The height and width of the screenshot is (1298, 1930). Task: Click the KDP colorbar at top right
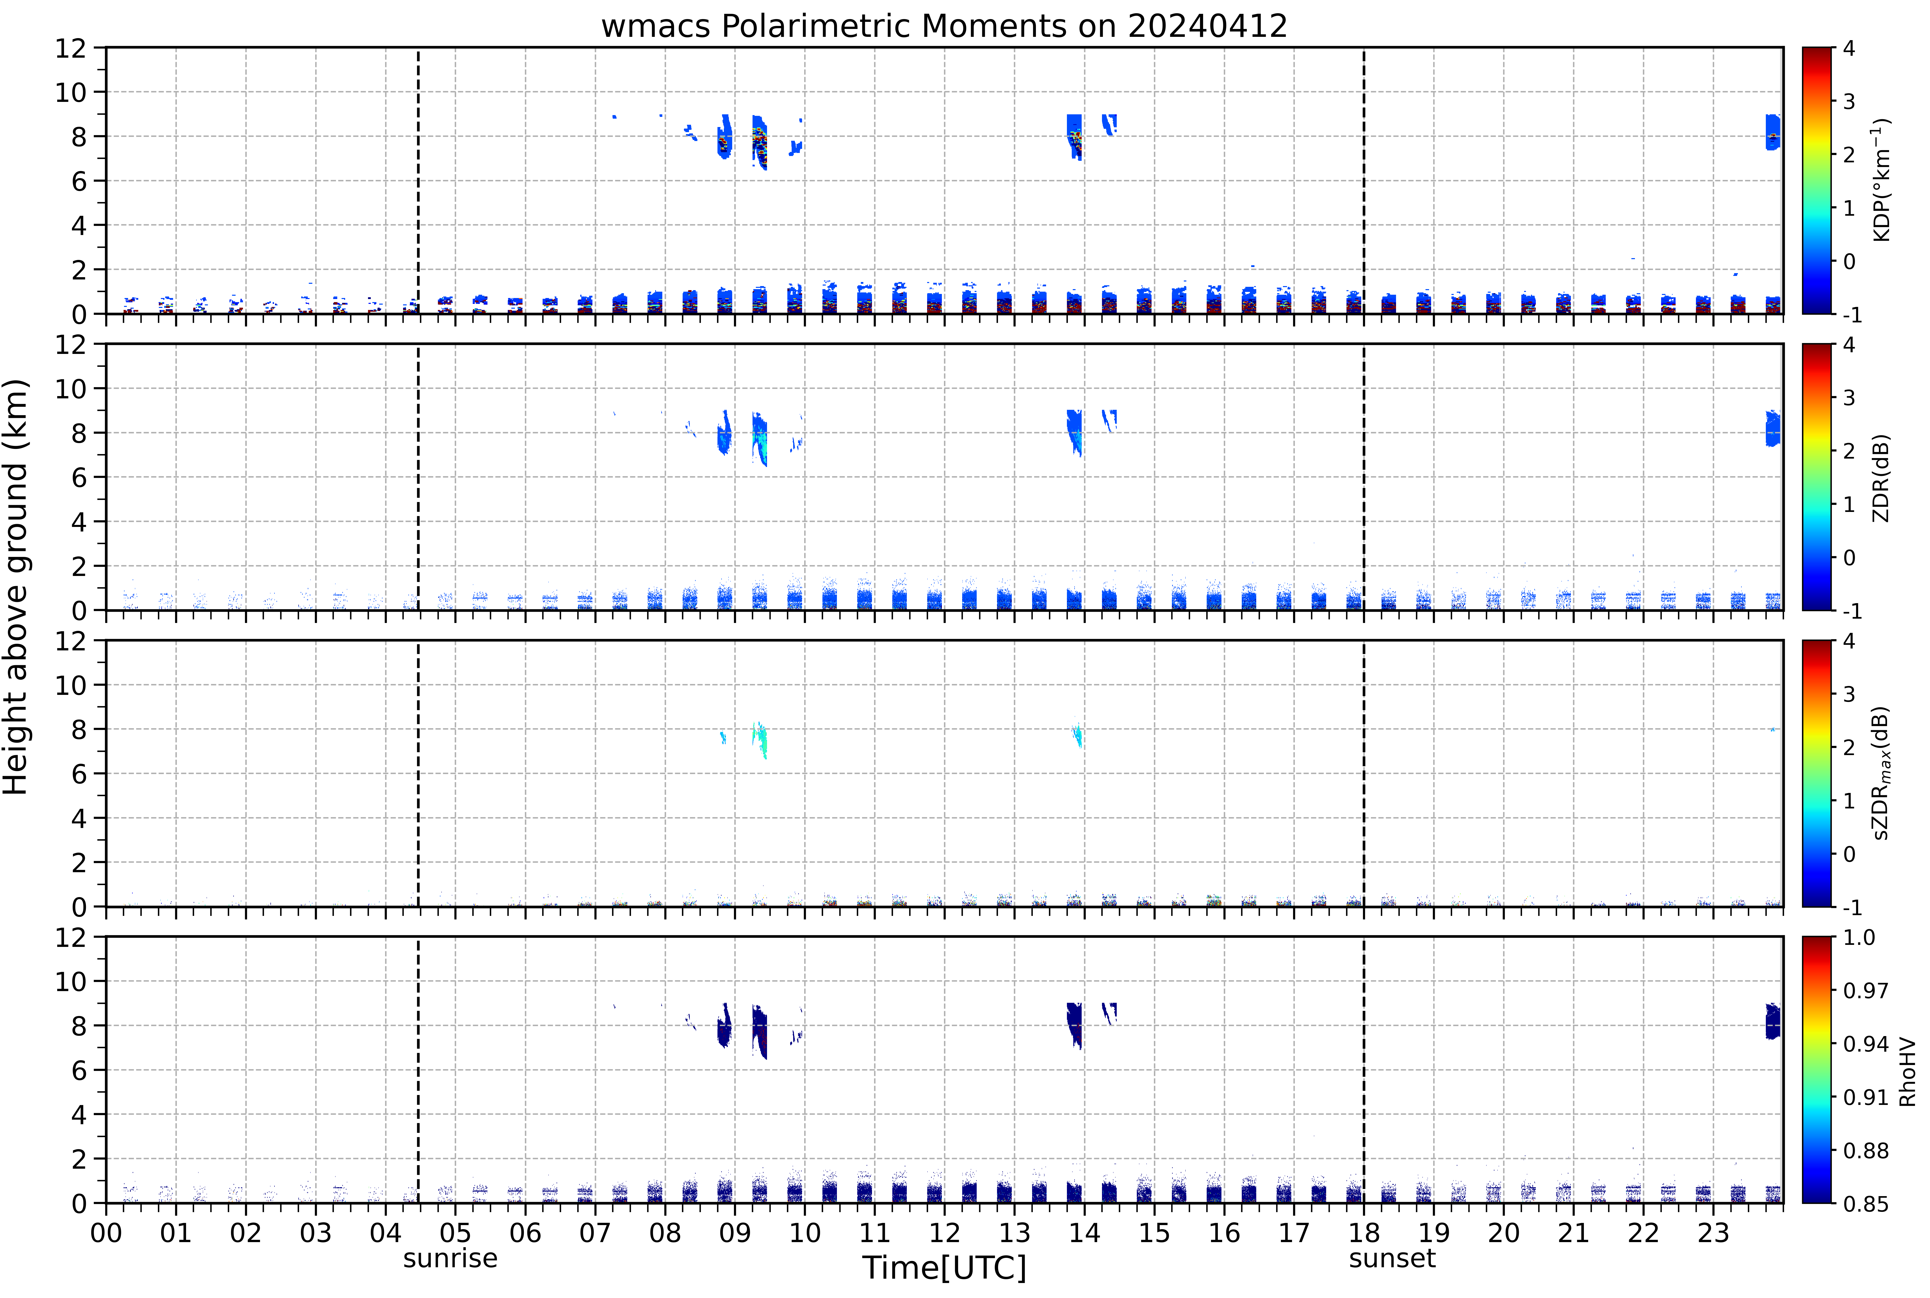[x=1817, y=180]
